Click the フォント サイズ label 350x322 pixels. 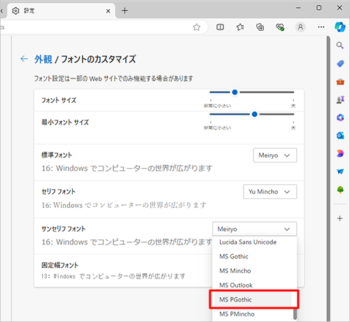59,100
